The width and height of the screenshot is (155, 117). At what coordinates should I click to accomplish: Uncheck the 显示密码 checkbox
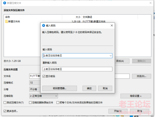click(x=44, y=76)
